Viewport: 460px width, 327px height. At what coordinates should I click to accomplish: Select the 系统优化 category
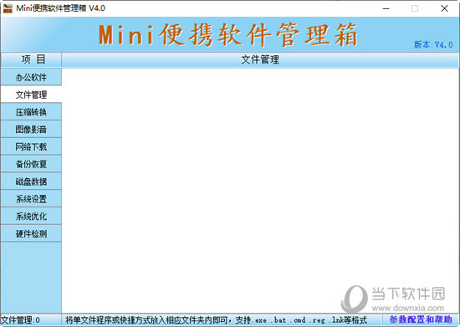tap(31, 217)
